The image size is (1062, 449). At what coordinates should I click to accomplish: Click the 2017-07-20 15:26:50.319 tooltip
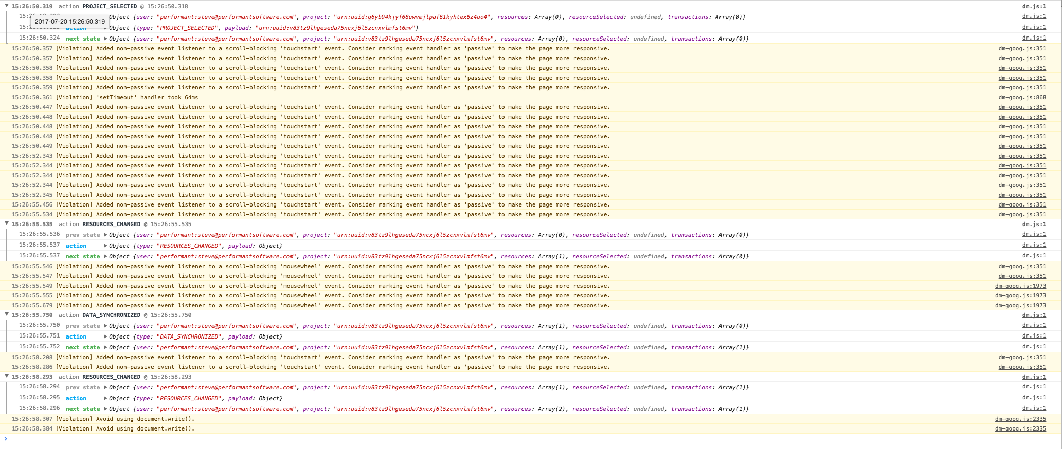coord(69,22)
